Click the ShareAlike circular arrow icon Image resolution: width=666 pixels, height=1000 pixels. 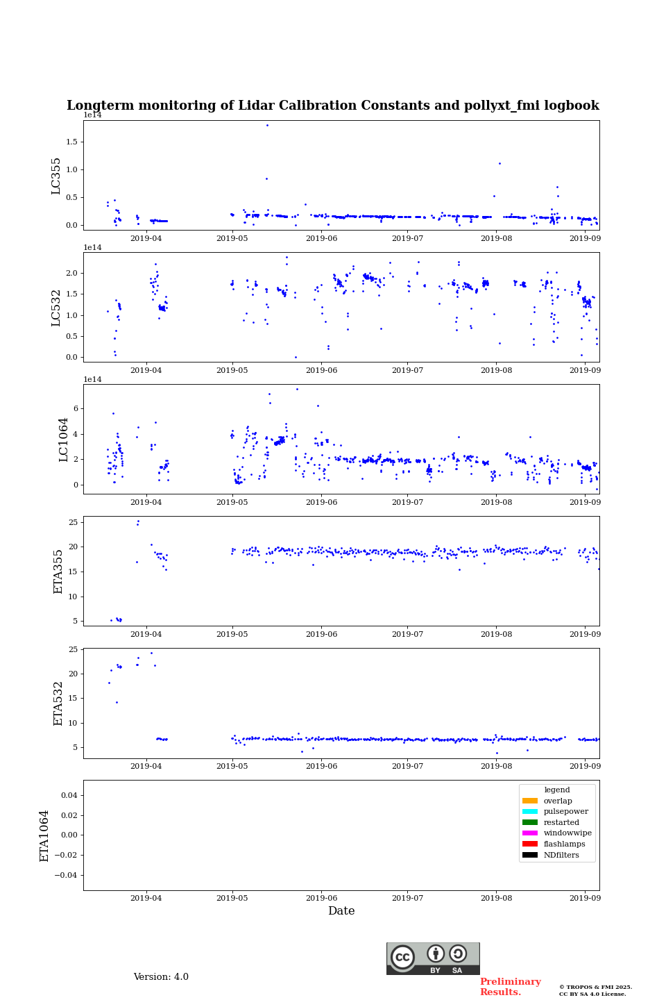[x=458, y=953]
